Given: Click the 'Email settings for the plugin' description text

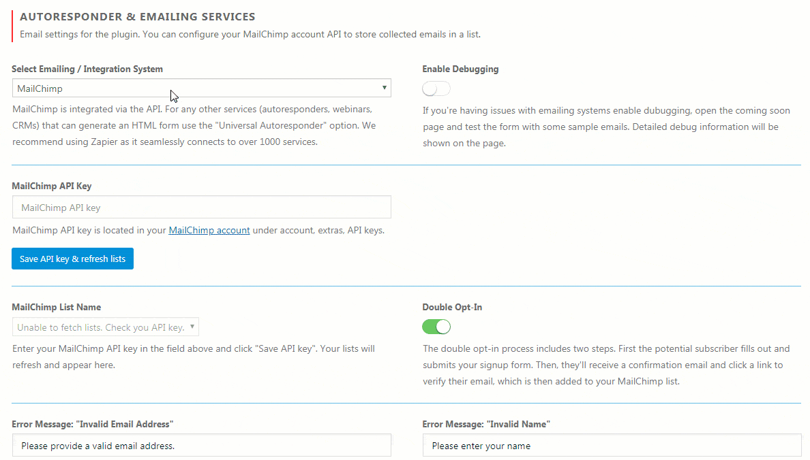Looking at the screenshot, I should click(250, 35).
